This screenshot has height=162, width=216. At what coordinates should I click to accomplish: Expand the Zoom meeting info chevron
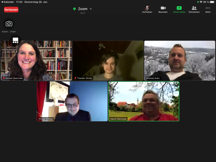(x=91, y=9)
